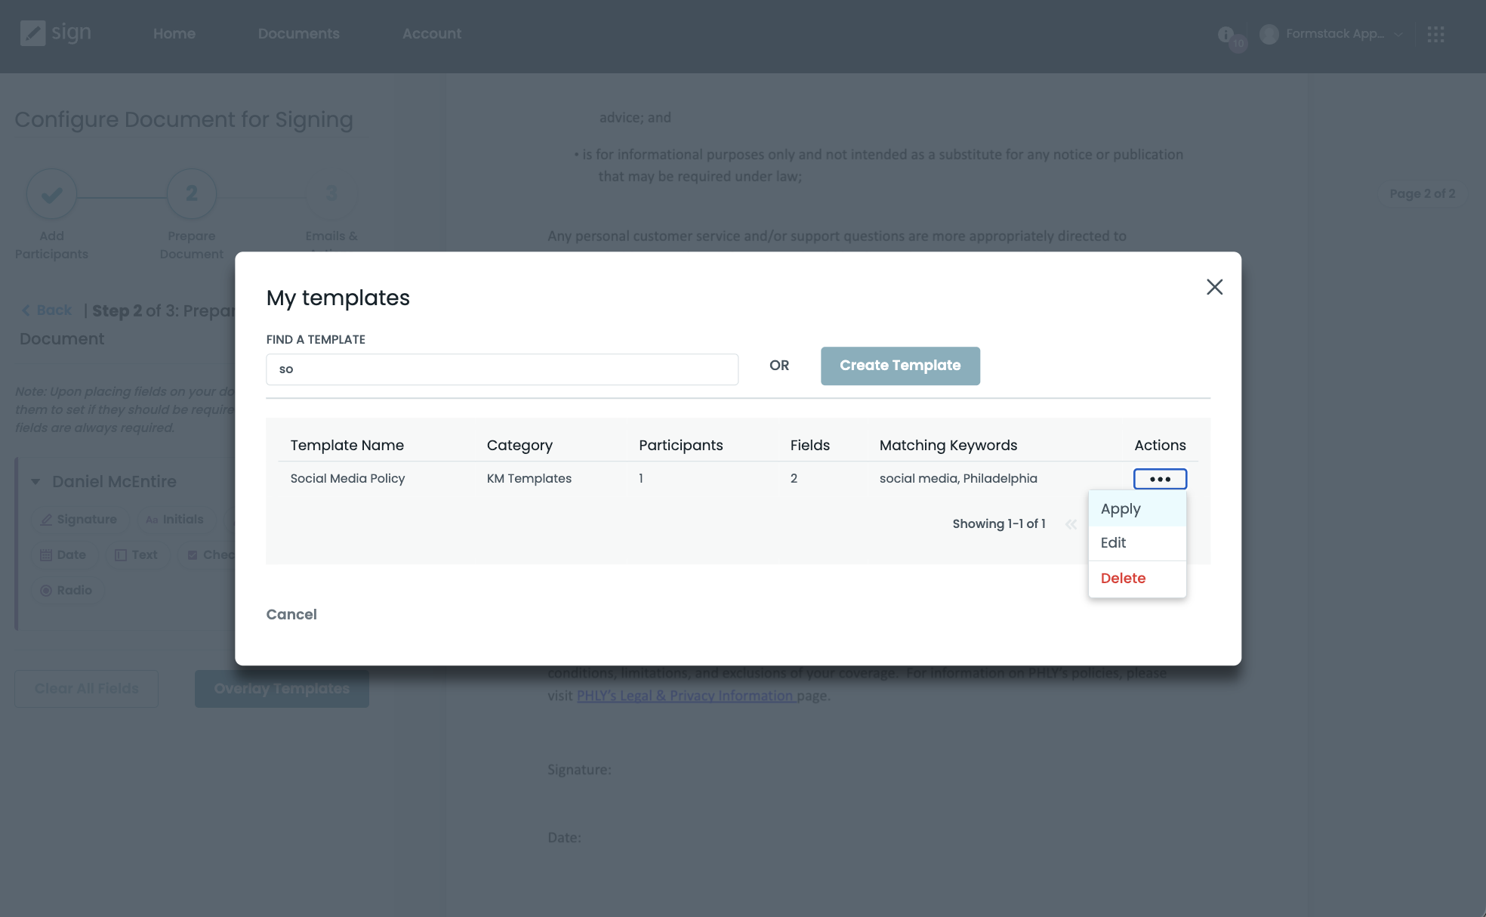Click the completed Add Participants step
The width and height of the screenshot is (1486, 917).
[51, 195]
